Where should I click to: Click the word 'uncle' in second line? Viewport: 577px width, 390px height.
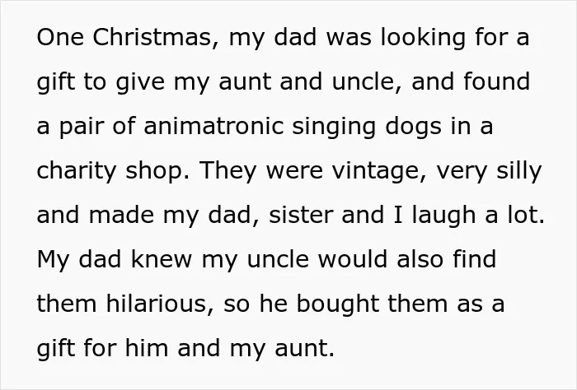click(363, 82)
